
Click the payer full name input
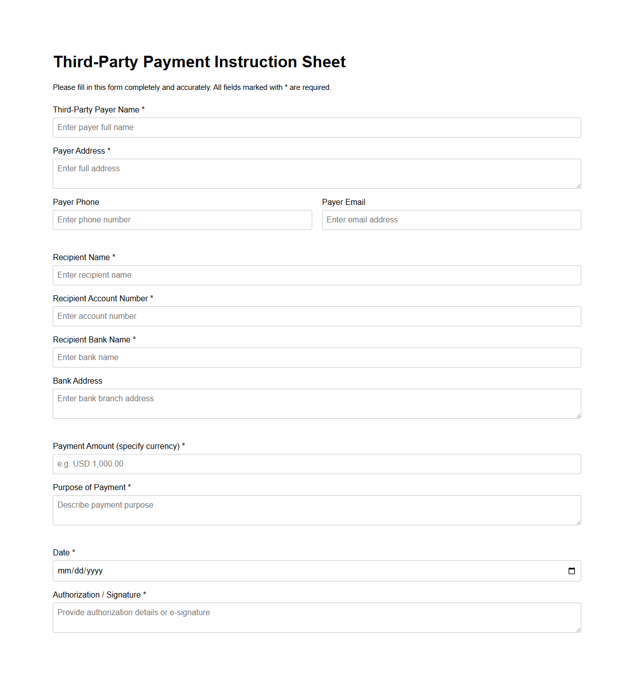click(317, 127)
